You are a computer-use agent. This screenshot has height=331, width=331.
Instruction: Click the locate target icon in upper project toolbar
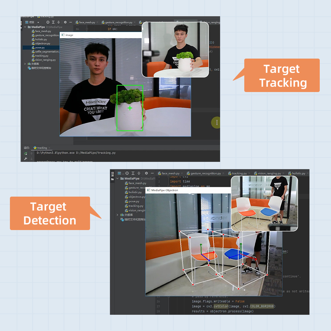48,22
